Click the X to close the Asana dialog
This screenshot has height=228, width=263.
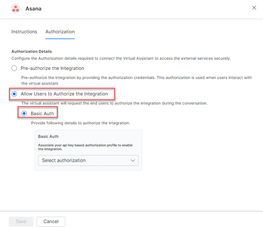[254, 8]
